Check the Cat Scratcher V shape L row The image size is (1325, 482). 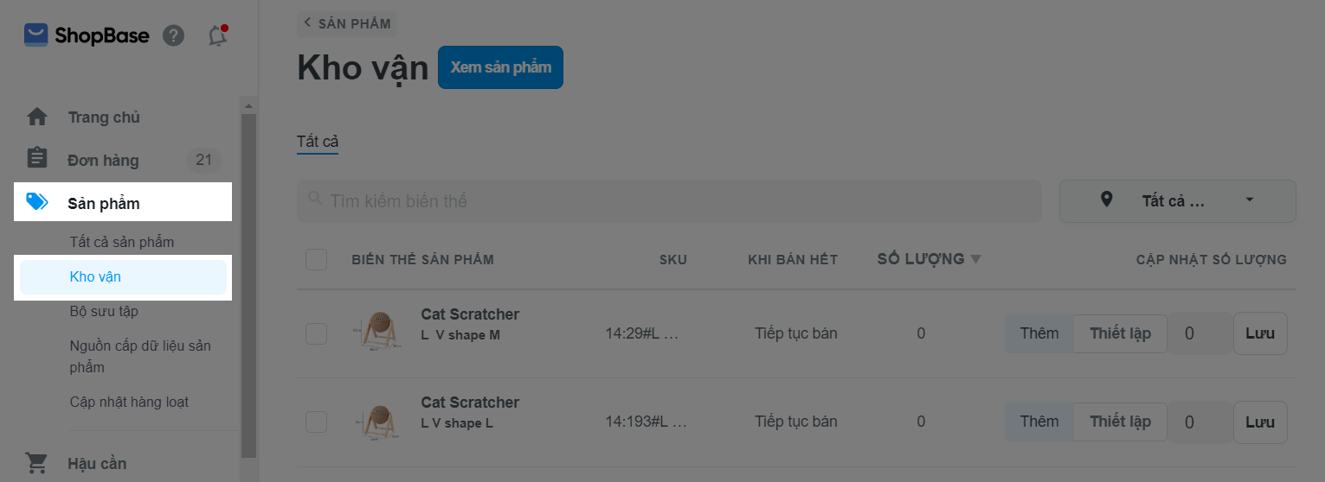pos(316,422)
